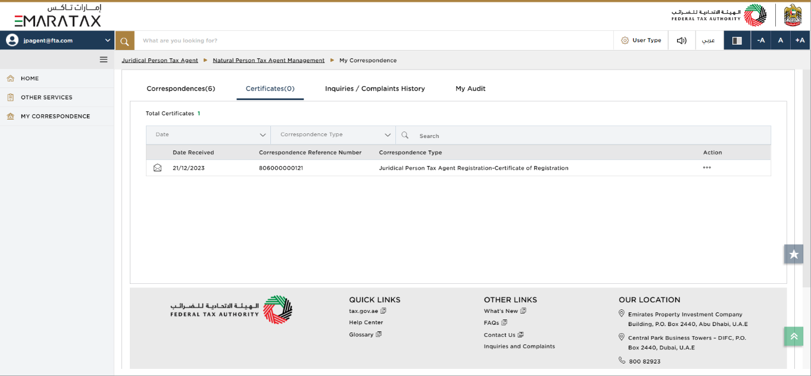Switch to the Correspondences(6) tab
The image size is (811, 376).
(x=181, y=89)
